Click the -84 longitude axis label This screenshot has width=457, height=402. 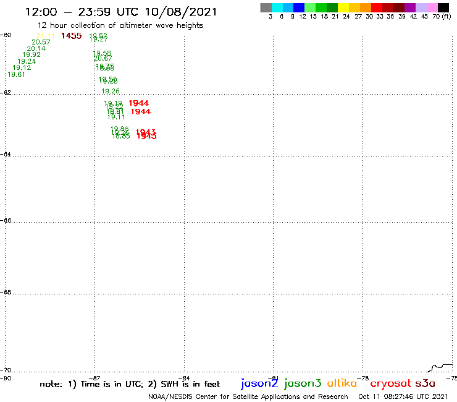tap(184, 378)
